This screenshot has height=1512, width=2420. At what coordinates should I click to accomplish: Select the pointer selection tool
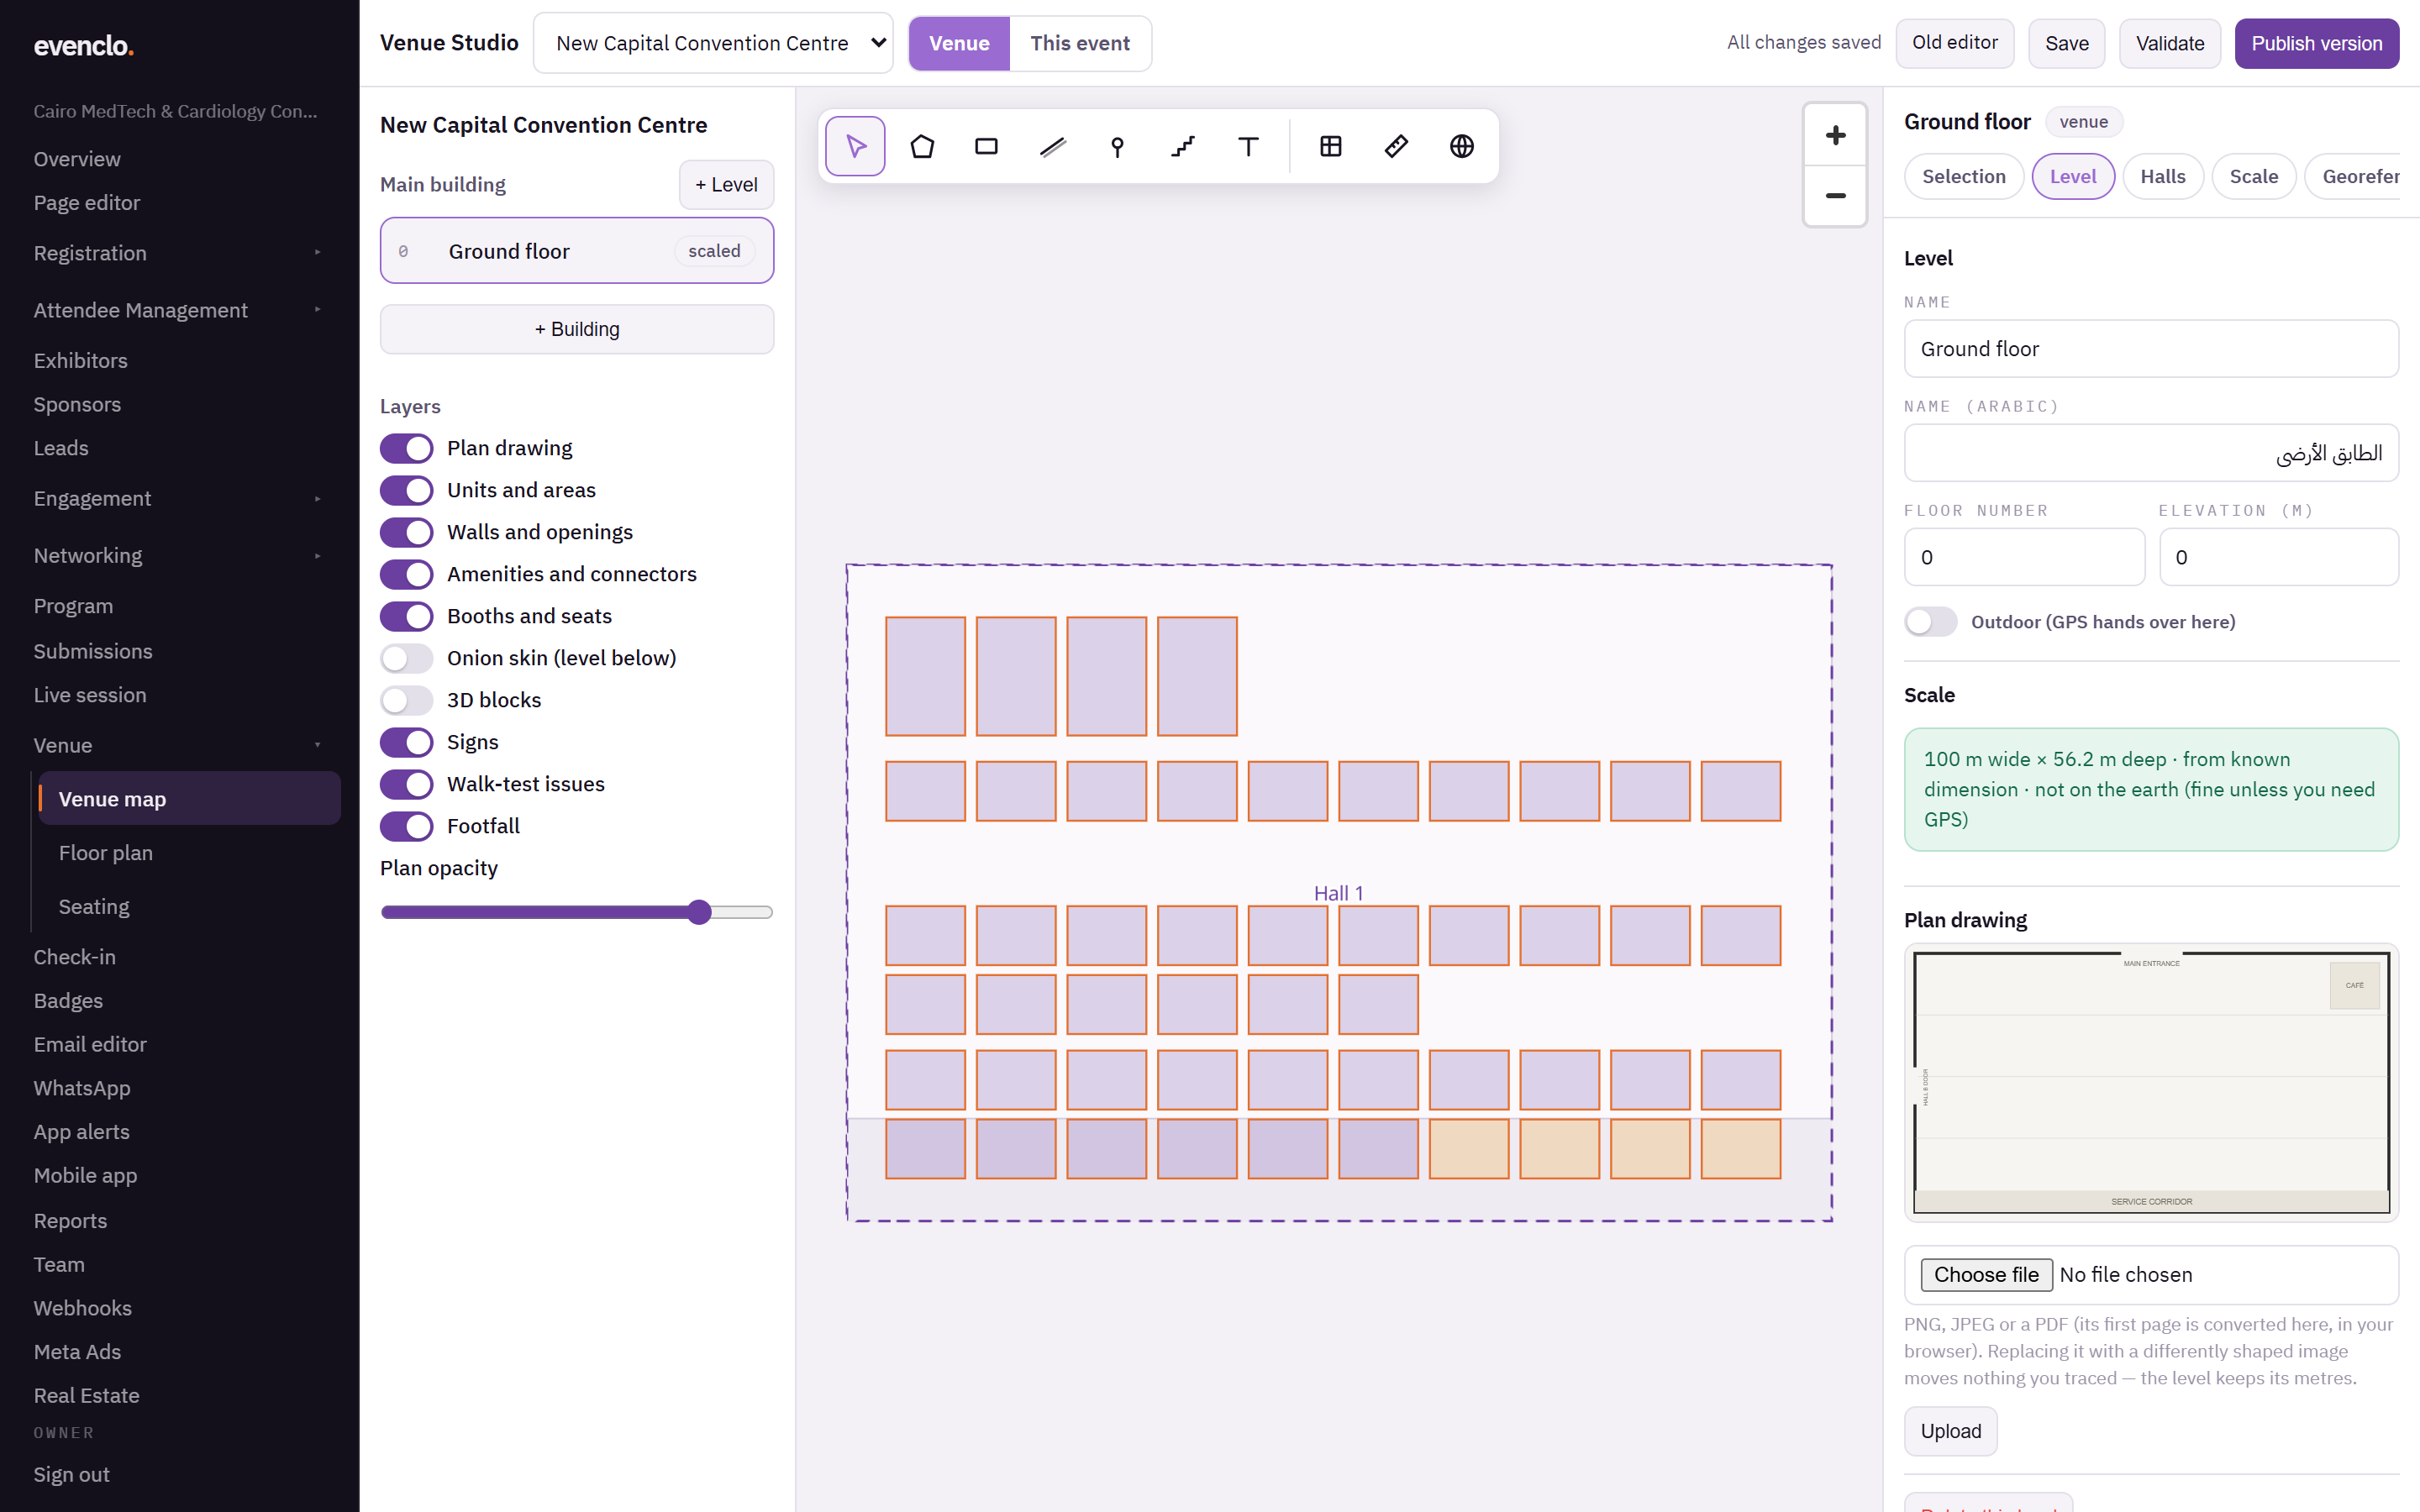(x=855, y=146)
